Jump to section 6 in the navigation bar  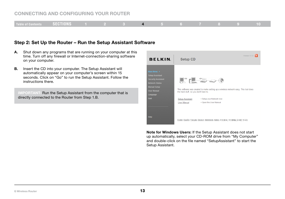[181, 24]
